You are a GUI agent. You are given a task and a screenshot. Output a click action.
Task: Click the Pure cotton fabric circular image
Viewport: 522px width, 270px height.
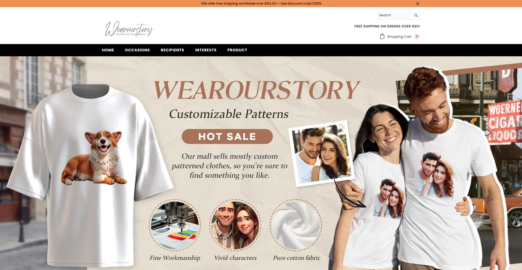coord(296,225)
